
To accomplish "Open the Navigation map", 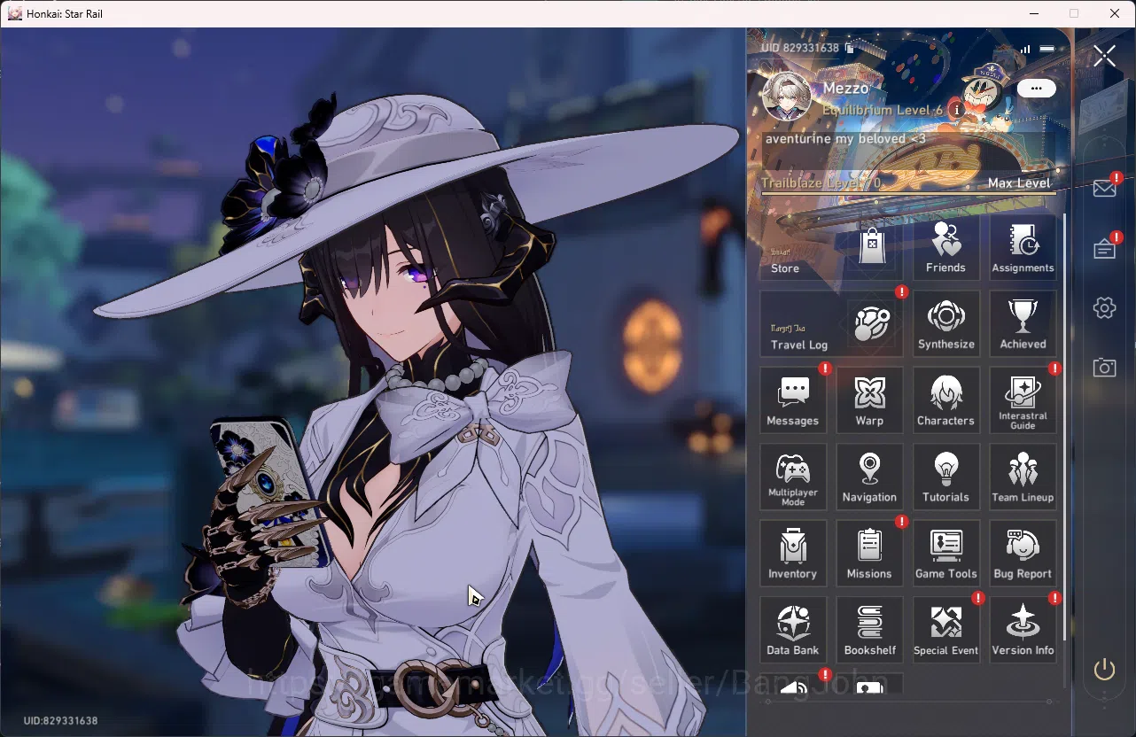I will point(869,477).
